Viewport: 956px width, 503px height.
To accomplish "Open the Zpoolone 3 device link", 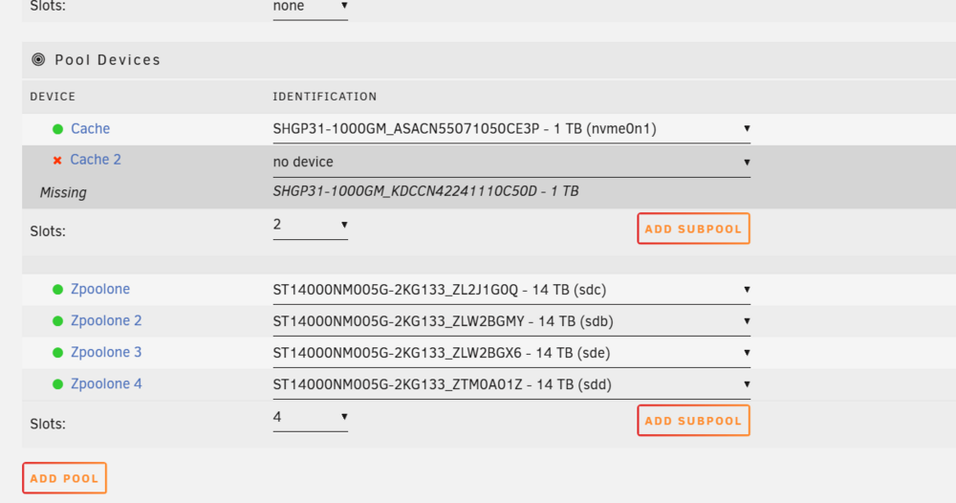I will 106,353.
